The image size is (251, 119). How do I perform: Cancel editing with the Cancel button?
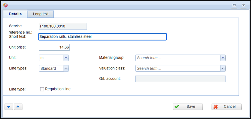226,107
